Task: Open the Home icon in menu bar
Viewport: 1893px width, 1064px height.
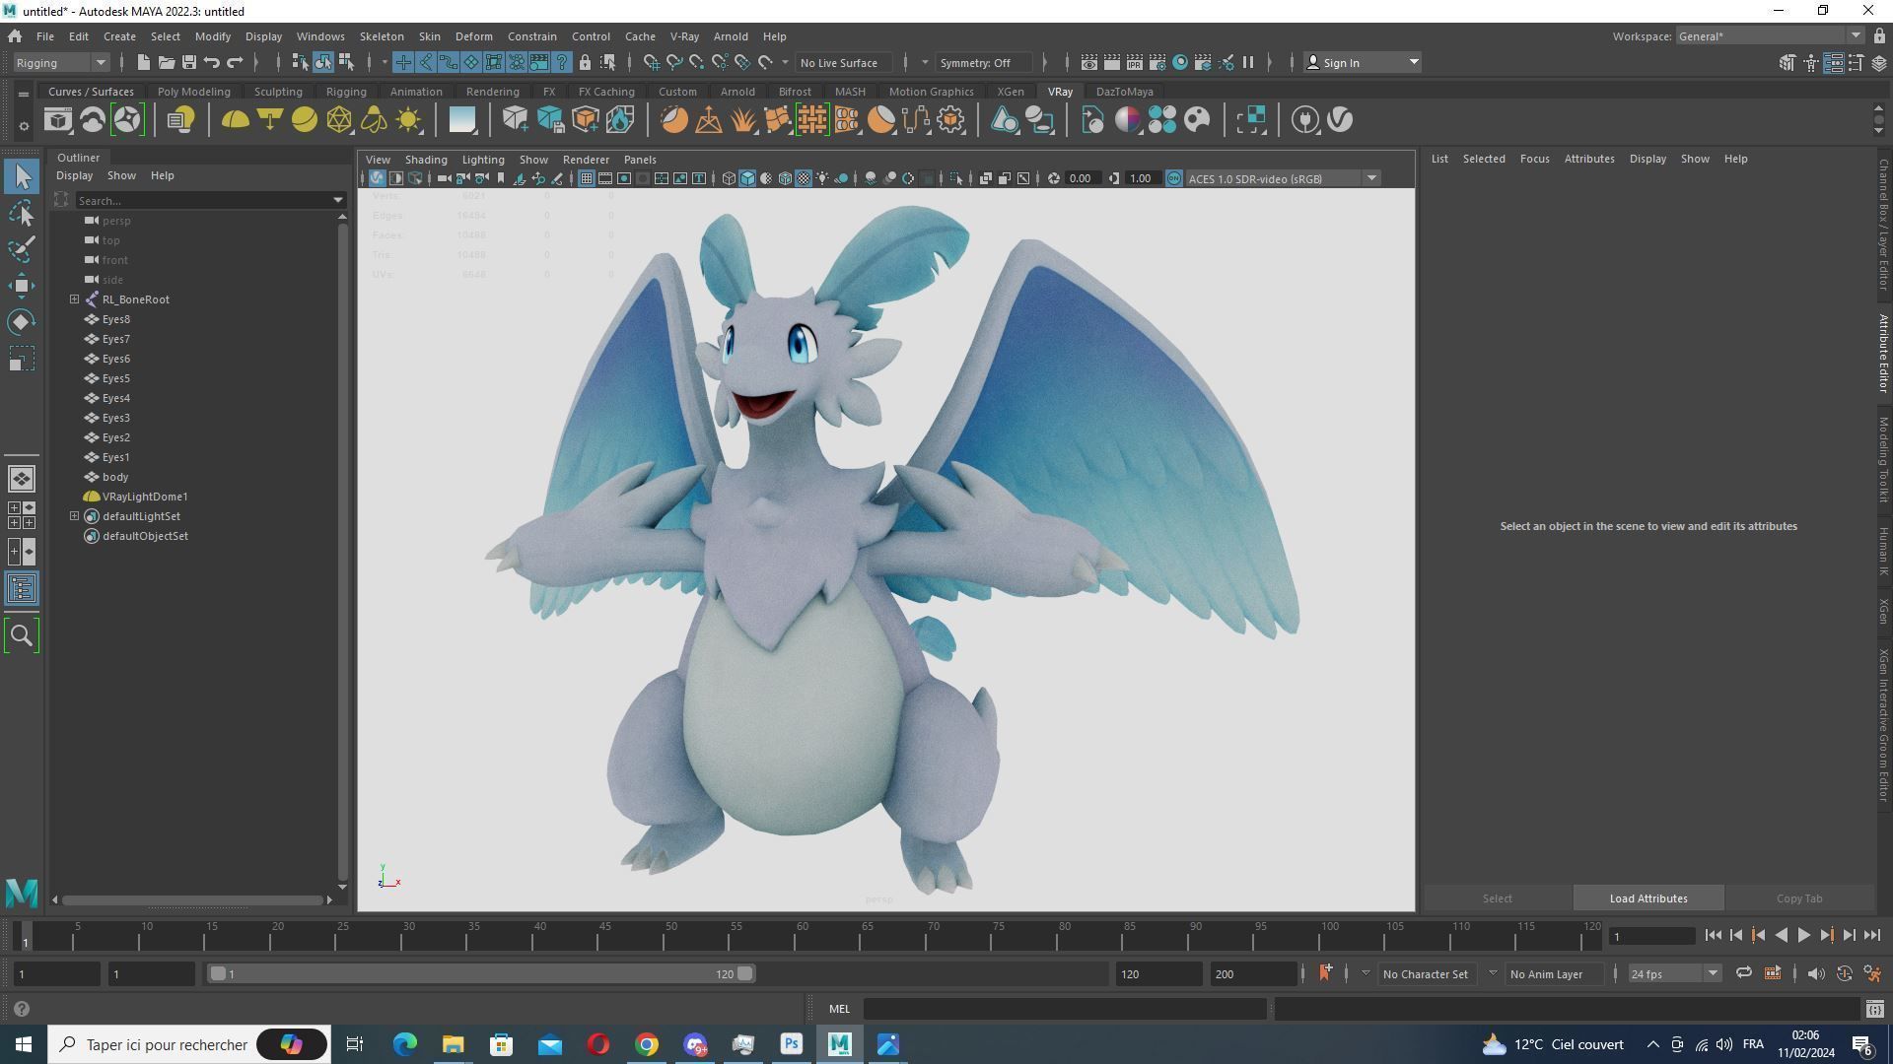Action: pos(15,36)
